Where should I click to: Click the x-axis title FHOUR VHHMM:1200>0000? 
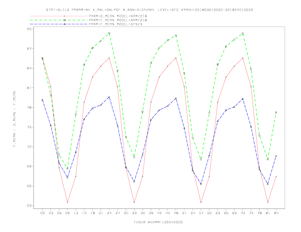coord(158,222)
